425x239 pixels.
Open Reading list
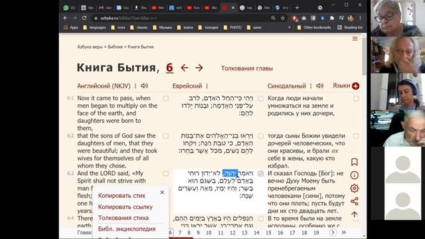click(x=350, y=27)
